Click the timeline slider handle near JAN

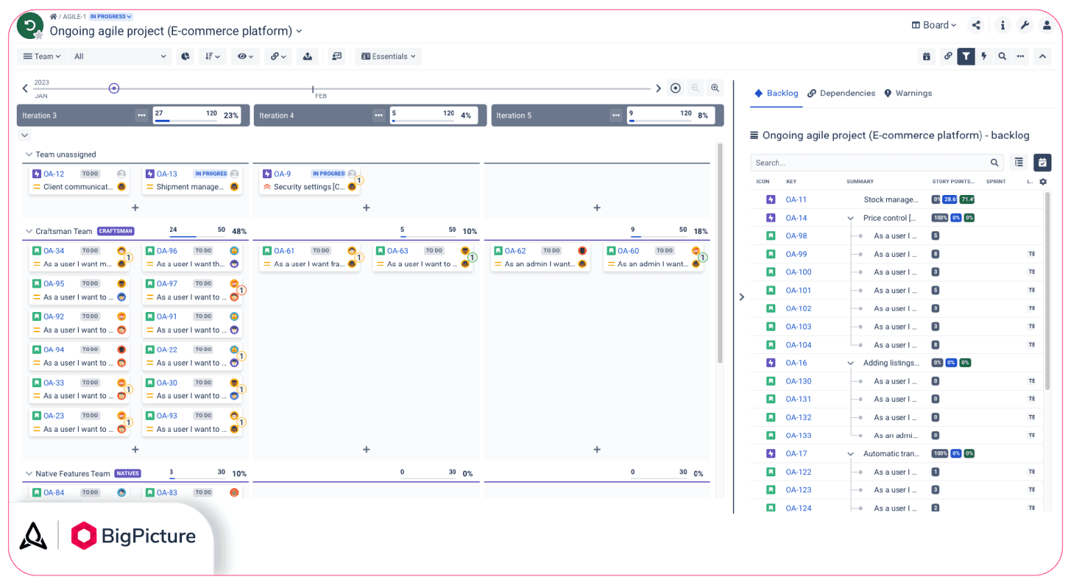click(114, 88)
